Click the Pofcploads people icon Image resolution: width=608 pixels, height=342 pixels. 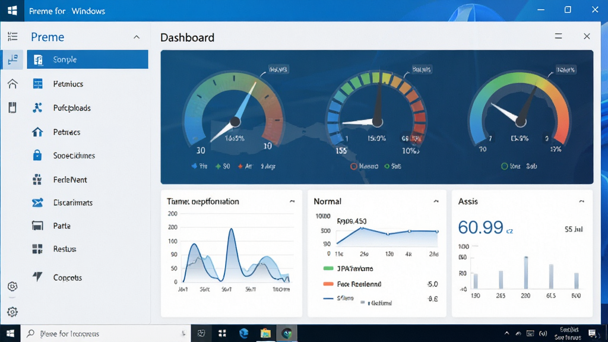pyautogui.click(x=37, y=108)
